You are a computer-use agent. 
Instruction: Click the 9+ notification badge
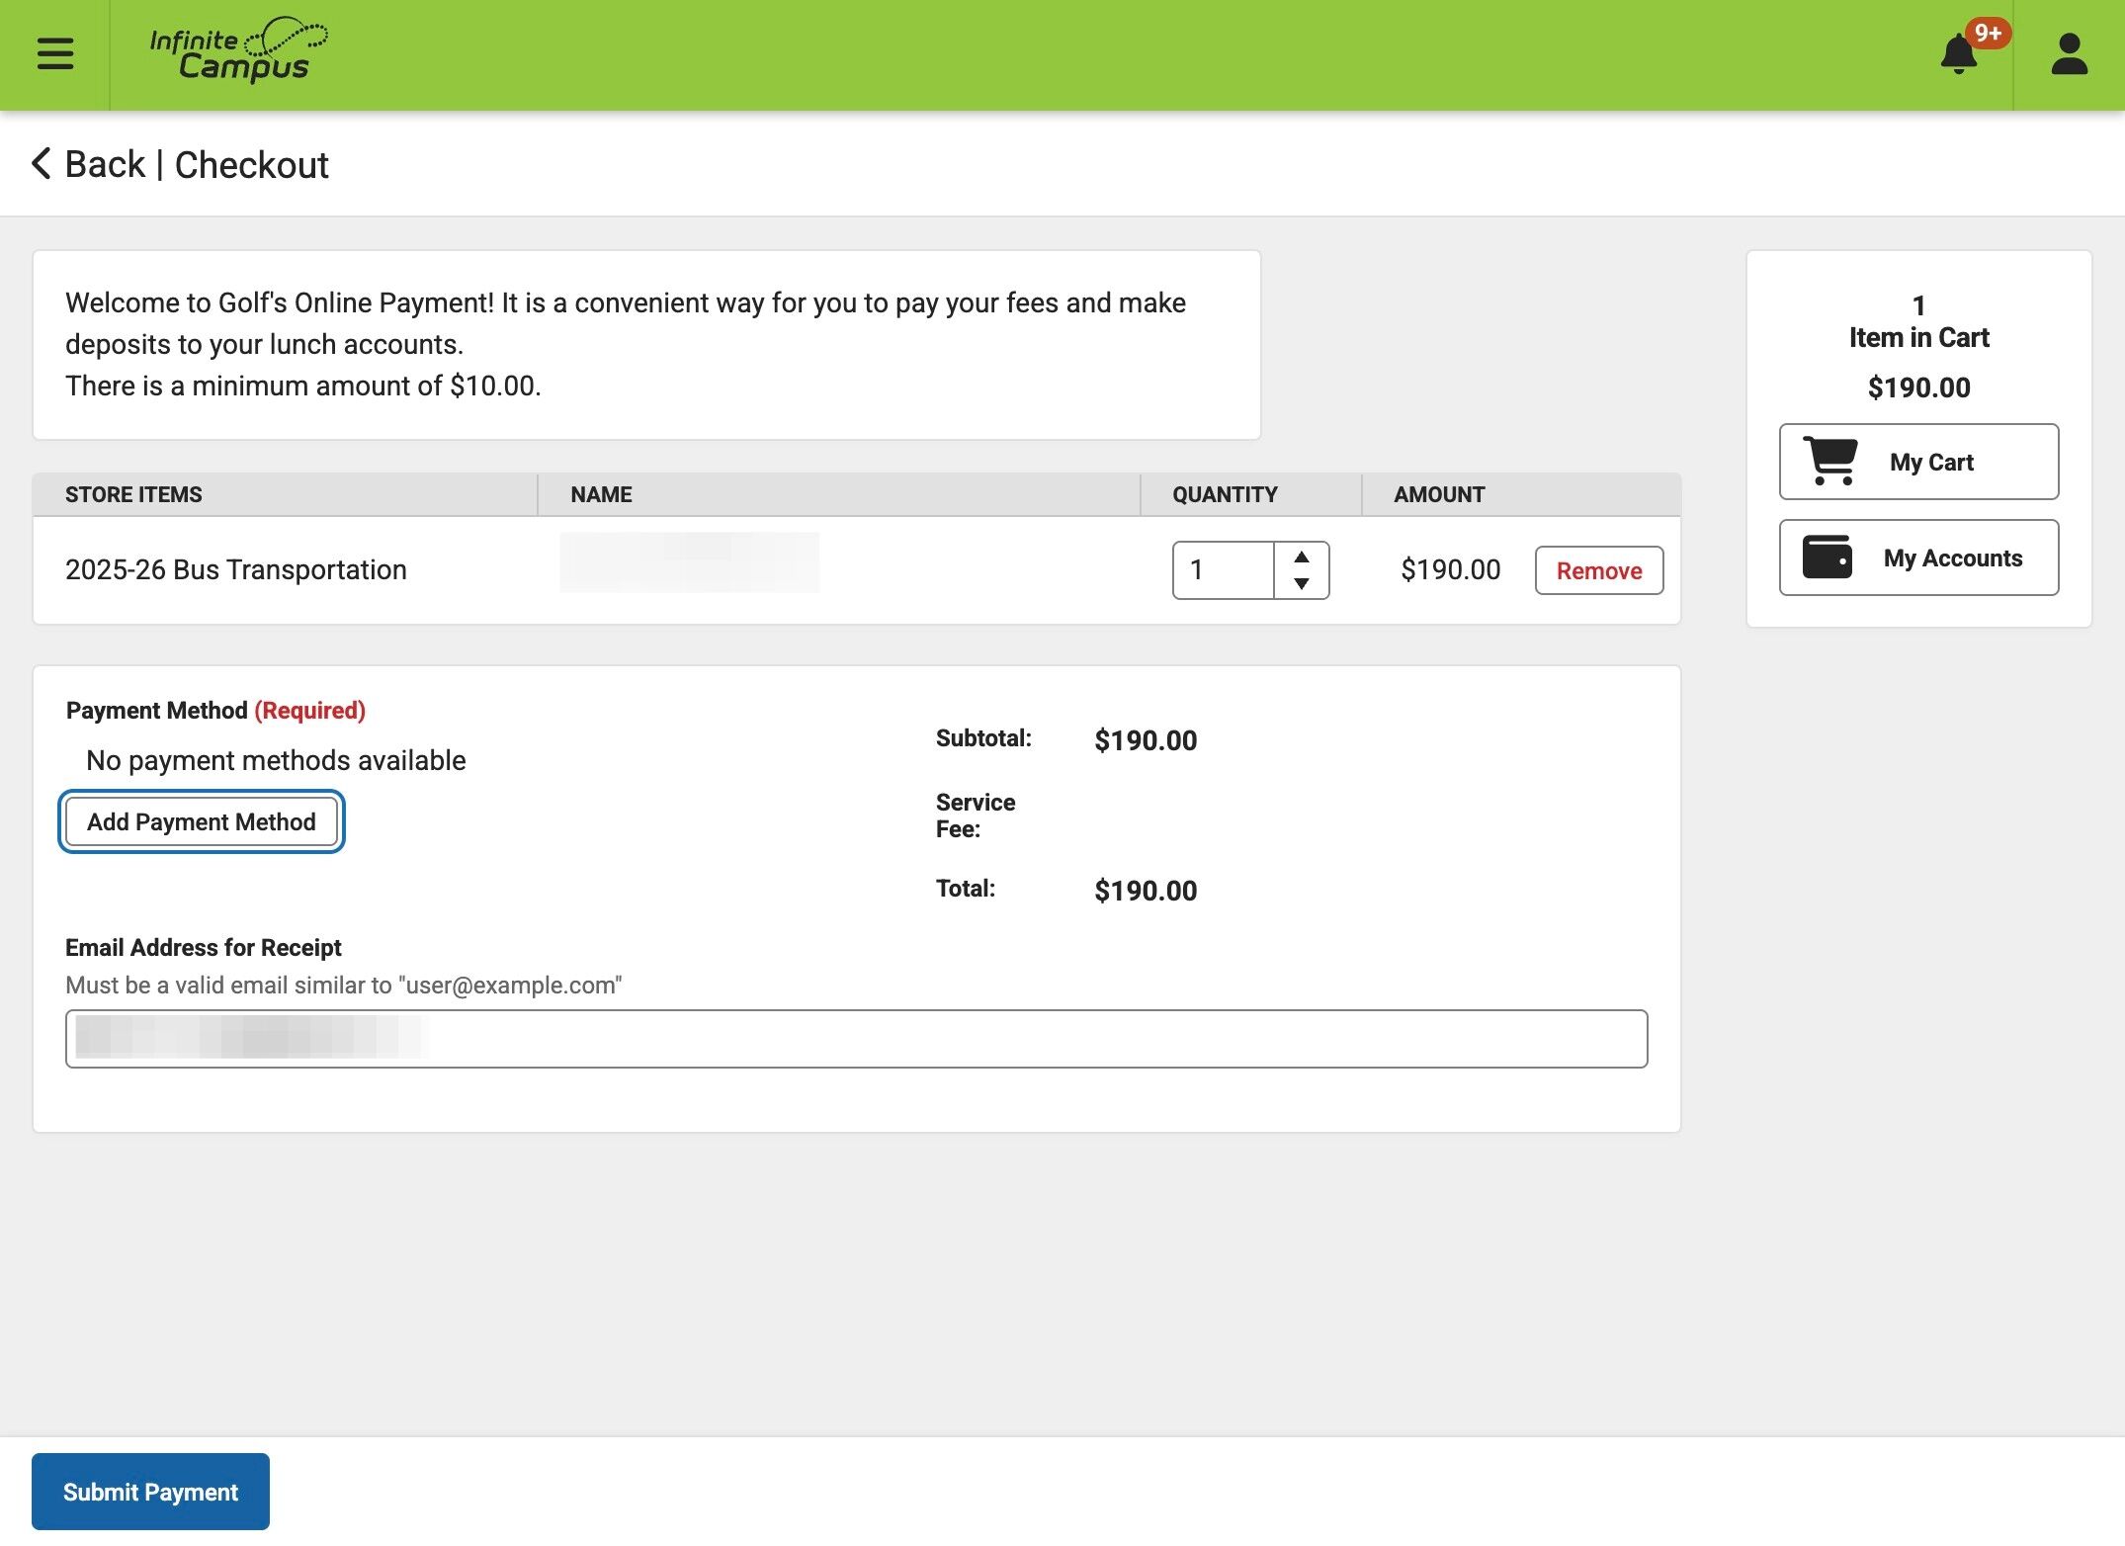pos(1988,33)
